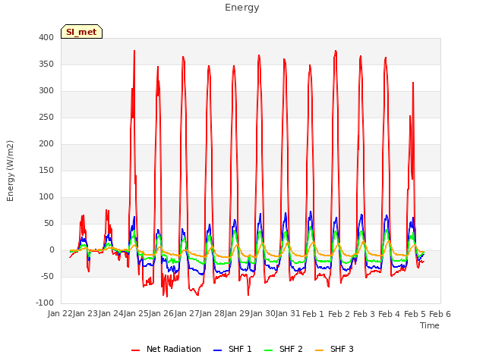486x364 pixels.
Task: Click the Jan 22 x-axis date label
Action: pyautogui.click(x=60, y=314)
